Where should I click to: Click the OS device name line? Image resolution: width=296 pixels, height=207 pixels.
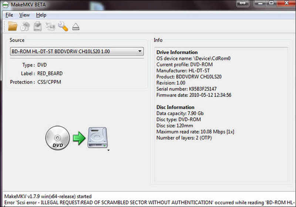[194, 59]
